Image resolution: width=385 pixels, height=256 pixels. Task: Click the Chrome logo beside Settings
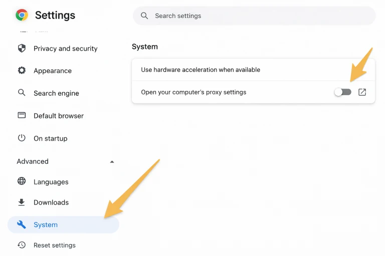[x=22, y=15]
